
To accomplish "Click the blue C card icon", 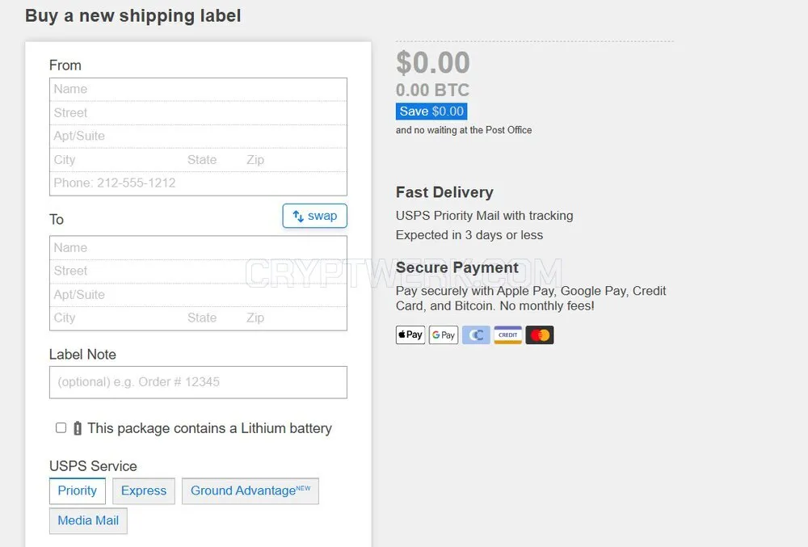I will (476, 335).
